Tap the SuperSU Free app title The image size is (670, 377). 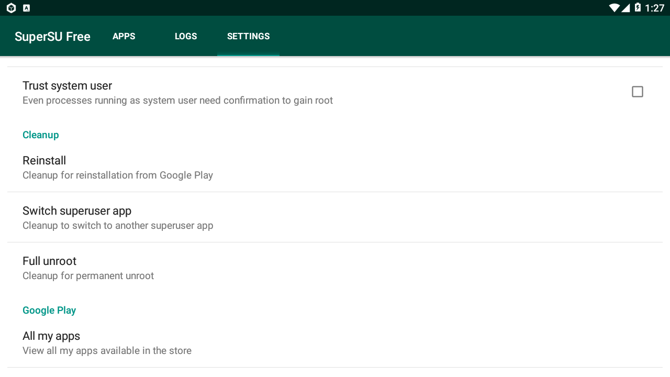click(52, 37)
